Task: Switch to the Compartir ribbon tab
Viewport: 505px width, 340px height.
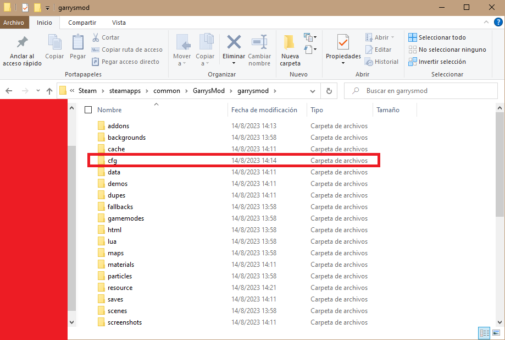Action: coord(82,23)
